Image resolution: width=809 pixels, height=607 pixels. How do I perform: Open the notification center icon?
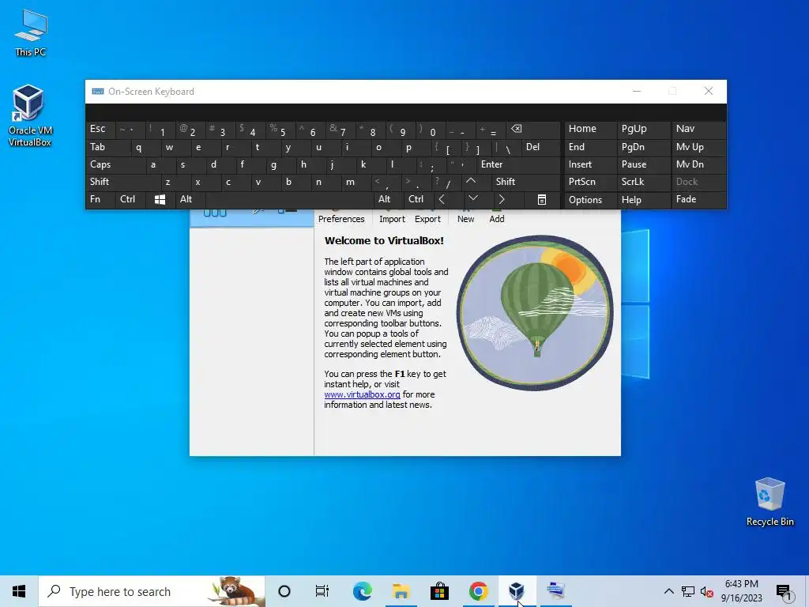(x=785, y=591)
